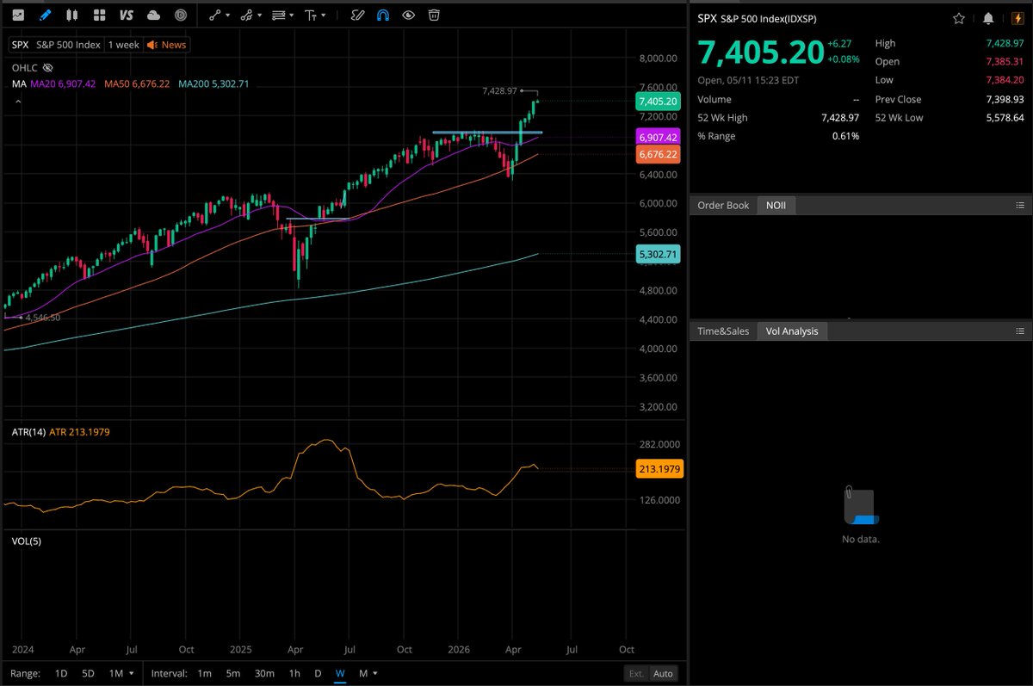Click the VOL(5) indicator label
This screenshot has height=686, width=1033.
[x=26, y=541]
